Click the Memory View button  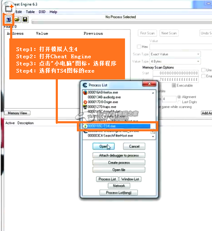[17, 113]
